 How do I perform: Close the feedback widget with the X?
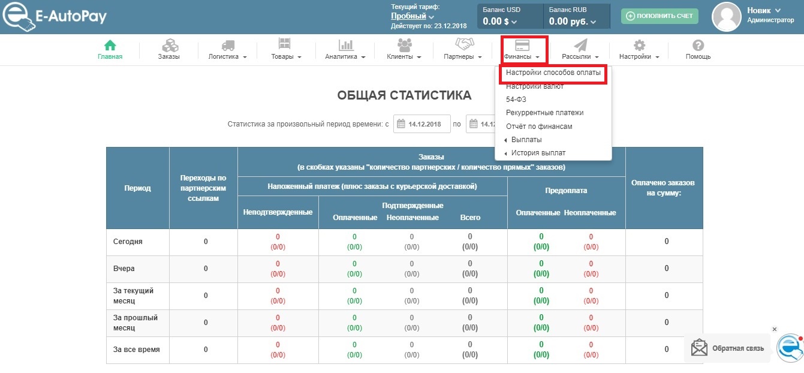(774, 329)
